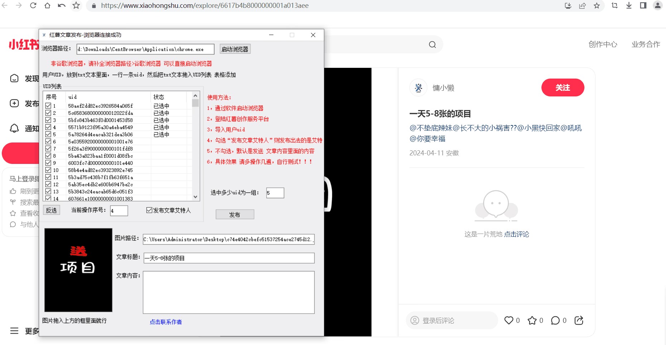666x345 pixels.
Task: Uncheck UID row 1 in the UID list
Action: tap(48, 106)
